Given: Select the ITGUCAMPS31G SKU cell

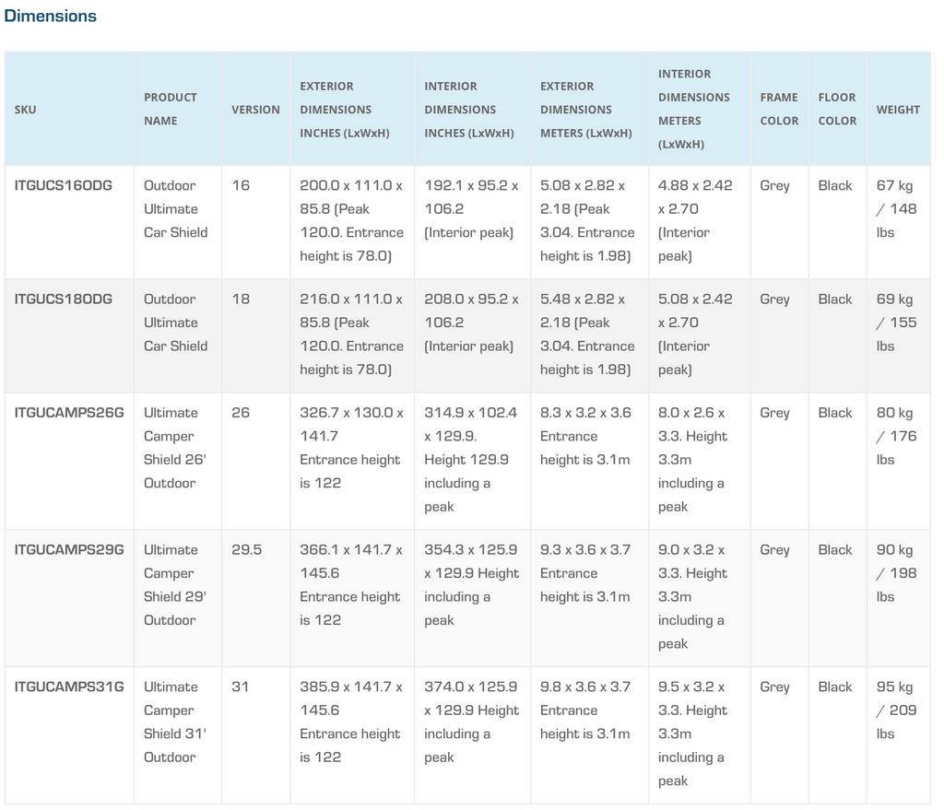Looking at the screenshot, I should point(69,687).
